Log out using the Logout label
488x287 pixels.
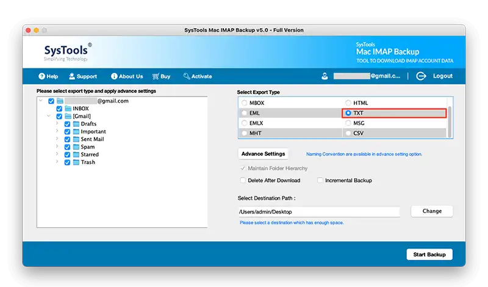(443, 76)
